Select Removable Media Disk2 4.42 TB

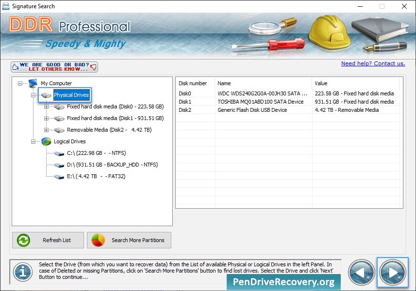coord(109,130)
